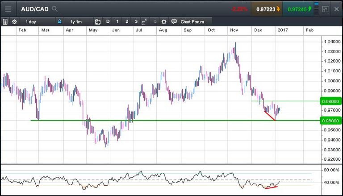Screen dimensions: 343x196
Task: Switch to saved layout 1
Action: (117, 21)
